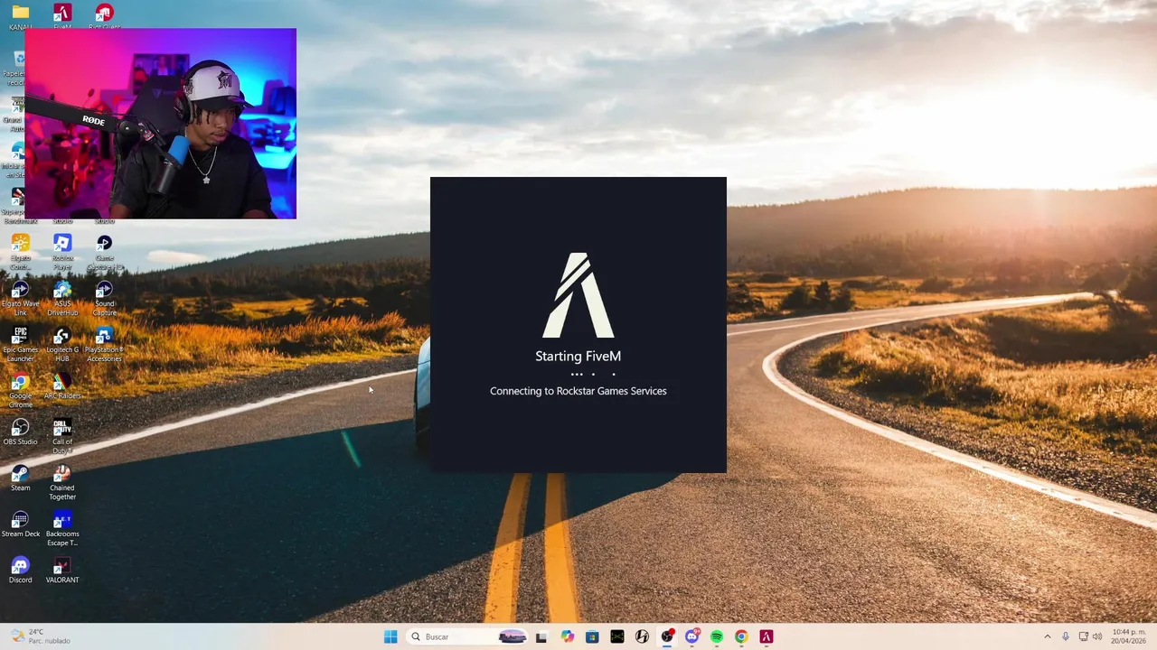1157x650 pixels.
Task: Open the KANALI folder on the desktop
Action: pyautogui.click(x=20, y=16)
